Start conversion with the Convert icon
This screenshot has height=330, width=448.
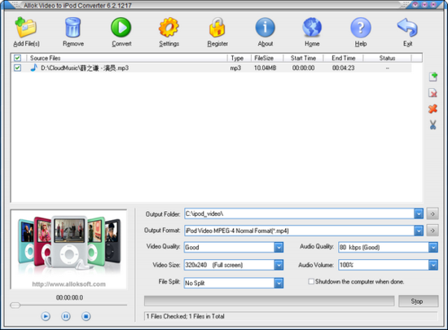(x=121, y=28)
